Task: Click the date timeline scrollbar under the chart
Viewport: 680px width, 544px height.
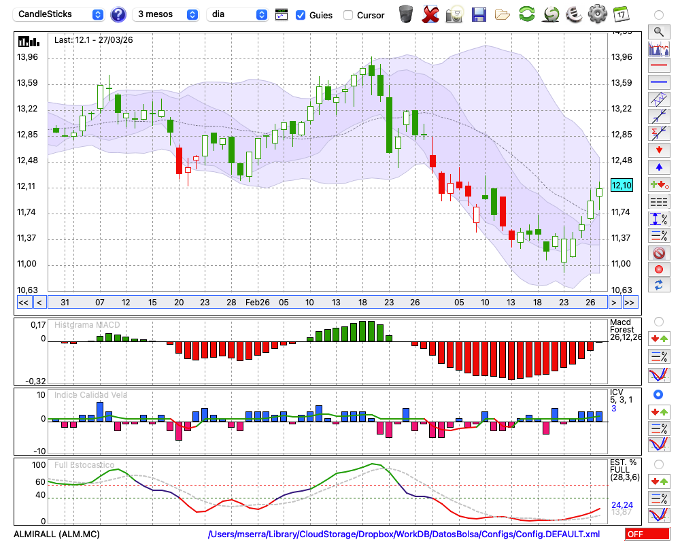Action: coord(326,303)
